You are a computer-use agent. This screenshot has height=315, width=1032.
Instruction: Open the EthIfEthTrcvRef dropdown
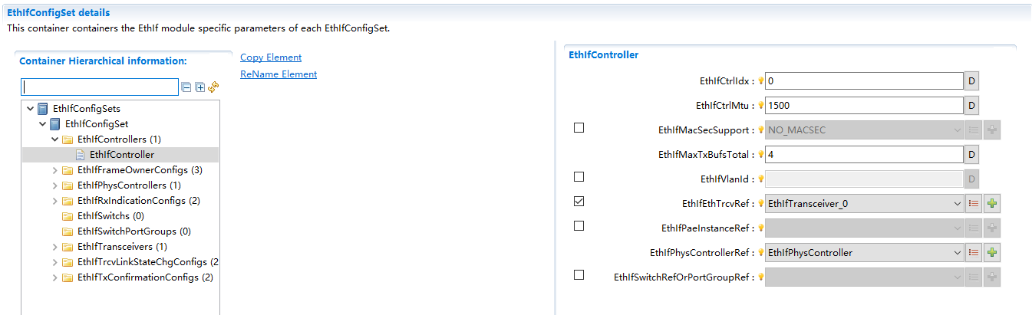957,204
